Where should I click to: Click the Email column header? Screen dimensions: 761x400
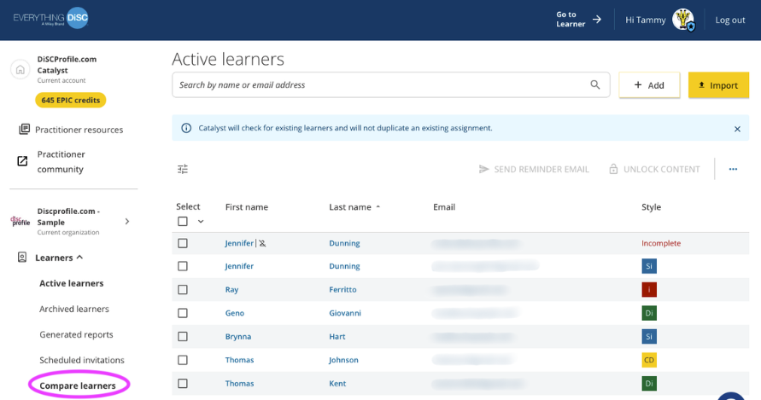pyautogui.click(x=444, y=207)
